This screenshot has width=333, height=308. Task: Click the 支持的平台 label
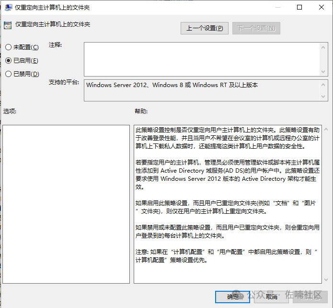pyautogui.click(x=64, y=82)
